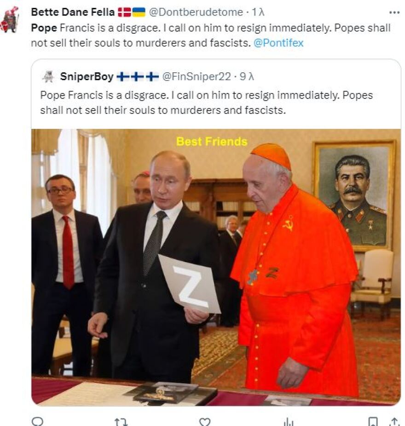The height and width of the screenshot is (426, 405).
Task: Click the reply speech bubble icon
Action: [37, 422]
